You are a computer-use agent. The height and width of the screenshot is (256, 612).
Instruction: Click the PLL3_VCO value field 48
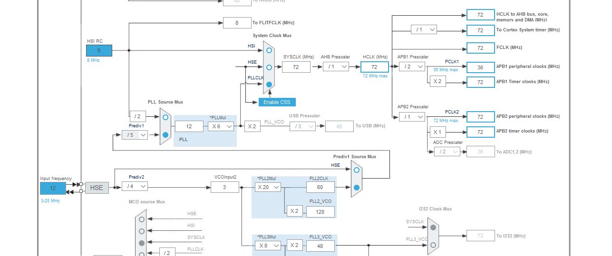321,246
